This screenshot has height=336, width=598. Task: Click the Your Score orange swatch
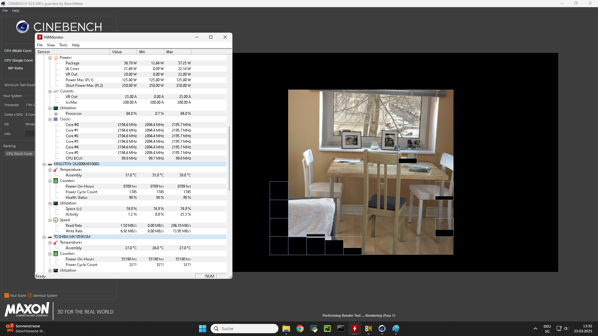coord(7,296)
